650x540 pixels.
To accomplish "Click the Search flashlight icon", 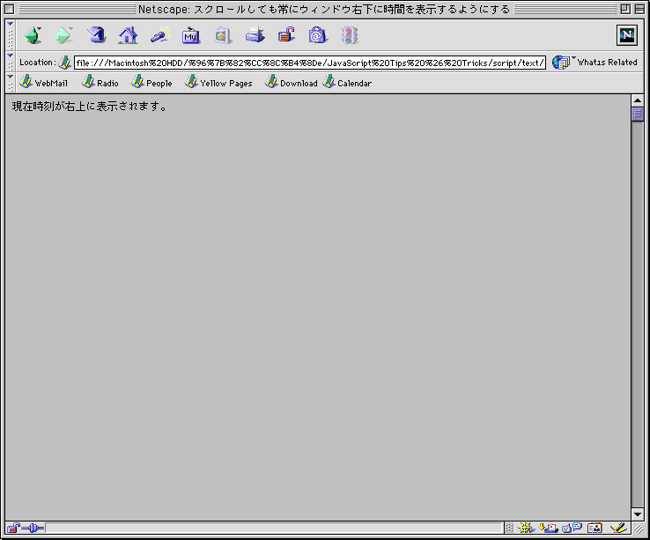I will point(160,35).
